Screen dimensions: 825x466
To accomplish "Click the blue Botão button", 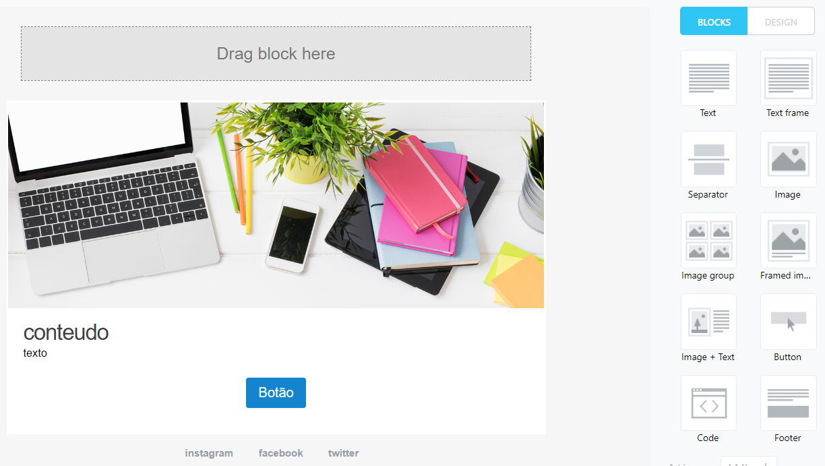I will click(x=276, y=392).
